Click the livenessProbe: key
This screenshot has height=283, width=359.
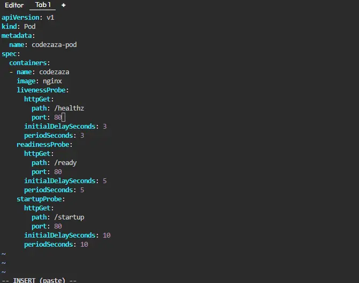pos(43,90)
